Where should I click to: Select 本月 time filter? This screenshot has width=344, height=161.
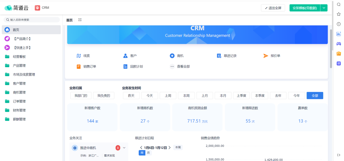point(223,96)
